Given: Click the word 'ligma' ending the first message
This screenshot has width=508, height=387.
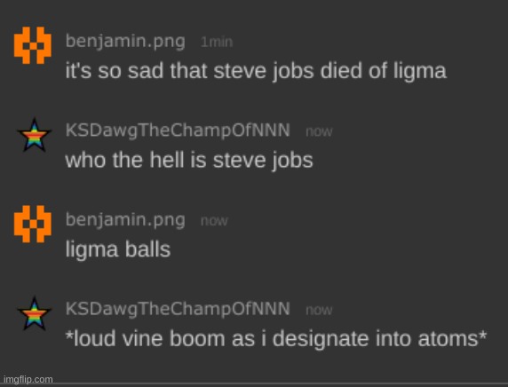Looking at the screenshot, I should (420, 72).
